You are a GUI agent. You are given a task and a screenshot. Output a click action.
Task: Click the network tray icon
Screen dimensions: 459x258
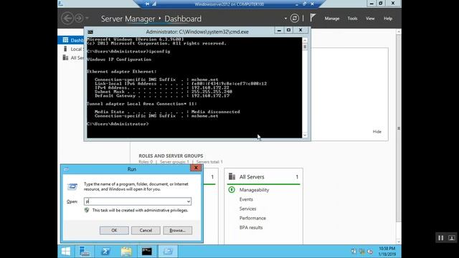point(362,252)
